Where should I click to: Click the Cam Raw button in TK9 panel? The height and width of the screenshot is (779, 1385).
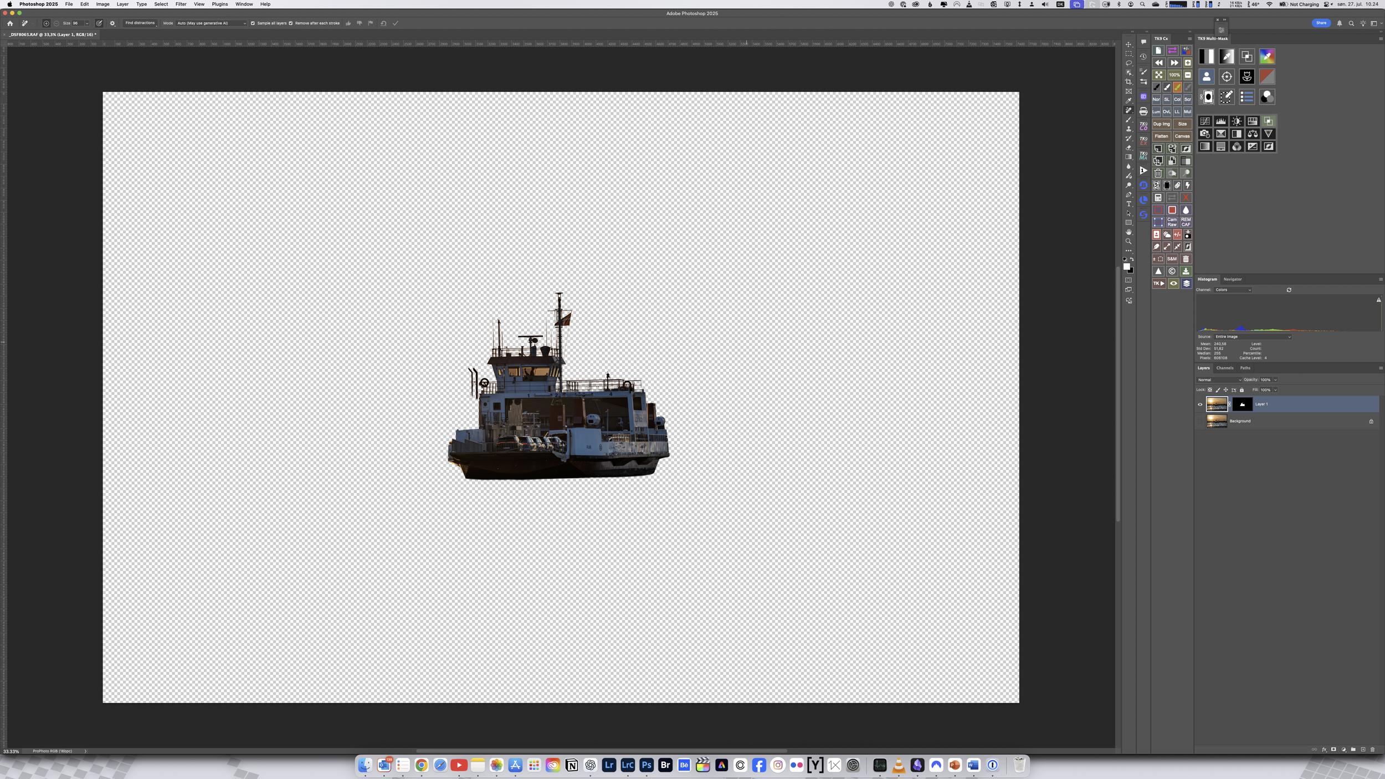1172,222
